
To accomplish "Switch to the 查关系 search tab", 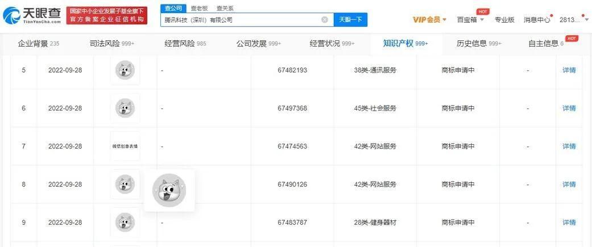I will [x=225, y=7].
